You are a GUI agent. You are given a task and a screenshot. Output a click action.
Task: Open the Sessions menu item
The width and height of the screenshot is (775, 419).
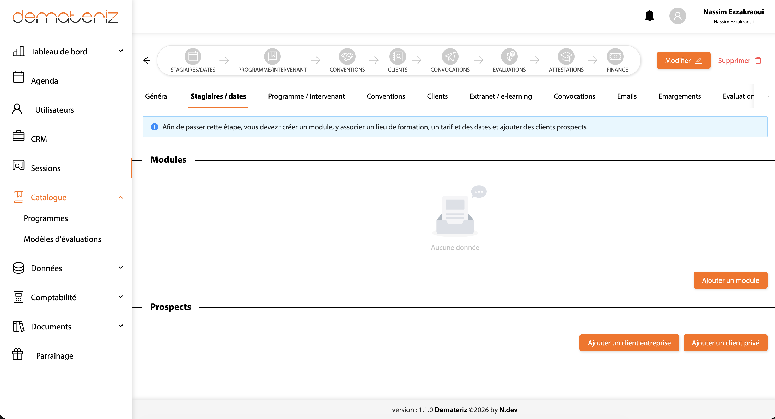tap(46, 168)
